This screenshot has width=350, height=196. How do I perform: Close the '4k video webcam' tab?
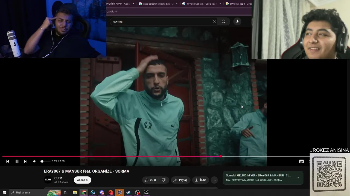pyautogui.click(x=220, y=4)
